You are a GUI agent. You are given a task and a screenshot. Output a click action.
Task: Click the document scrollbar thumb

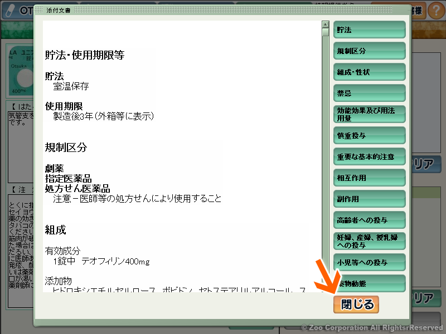point(326,32)
